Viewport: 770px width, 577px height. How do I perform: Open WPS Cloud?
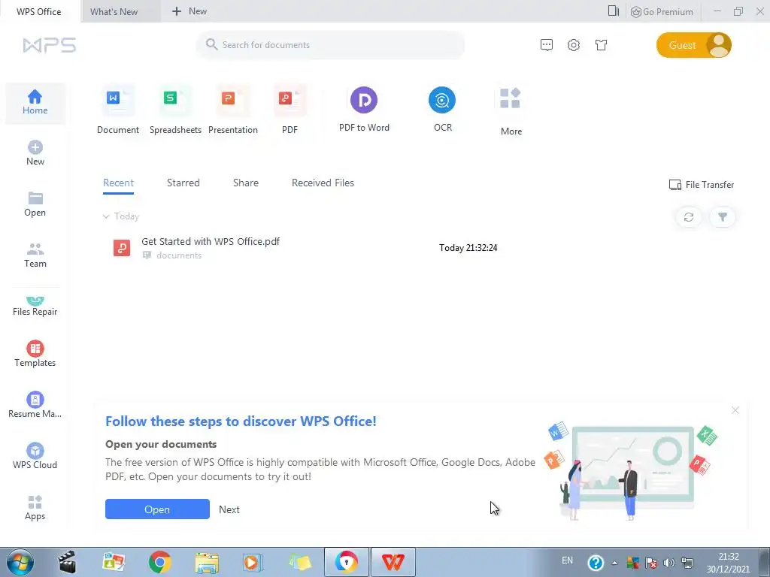35,456
